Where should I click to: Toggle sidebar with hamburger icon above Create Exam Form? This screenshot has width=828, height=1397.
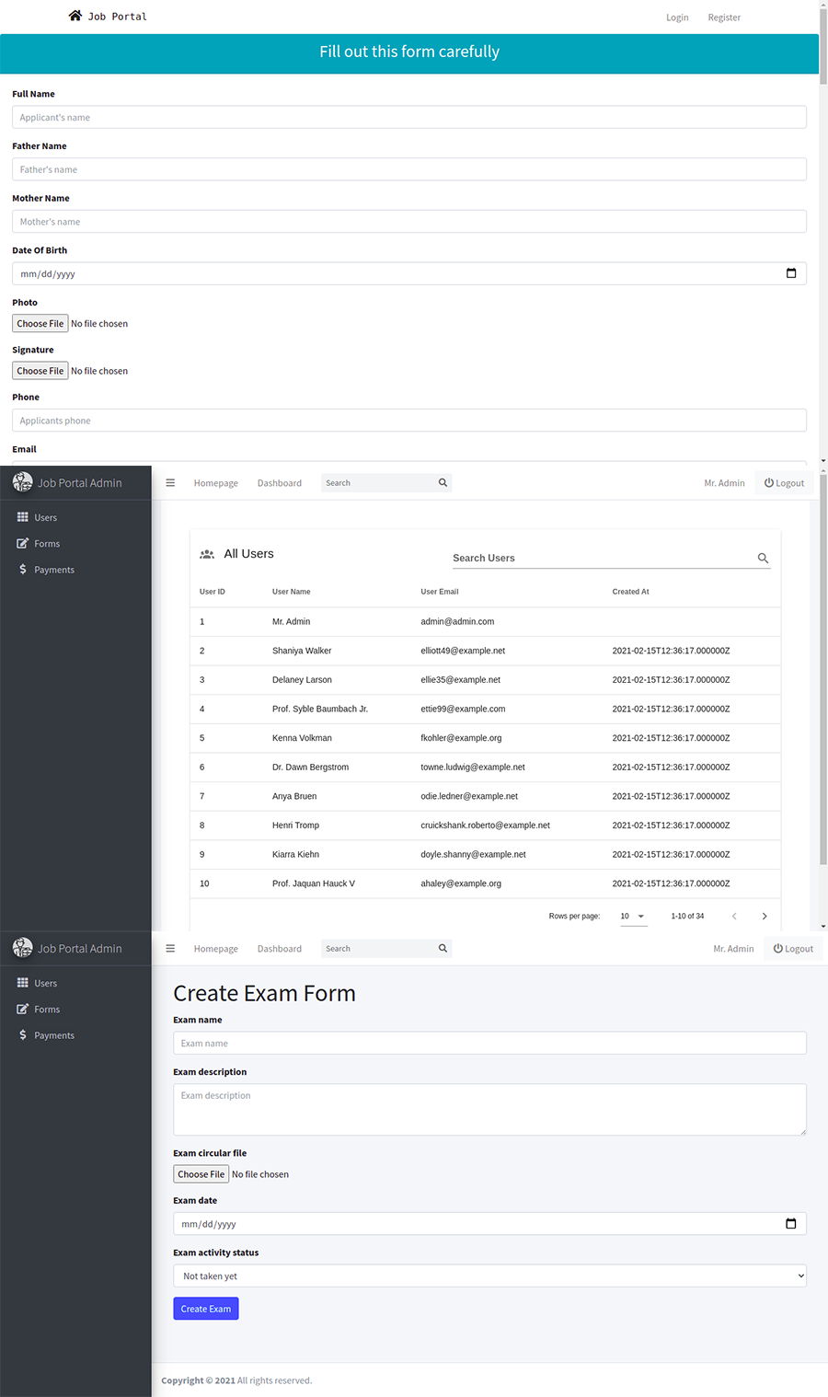170,949
